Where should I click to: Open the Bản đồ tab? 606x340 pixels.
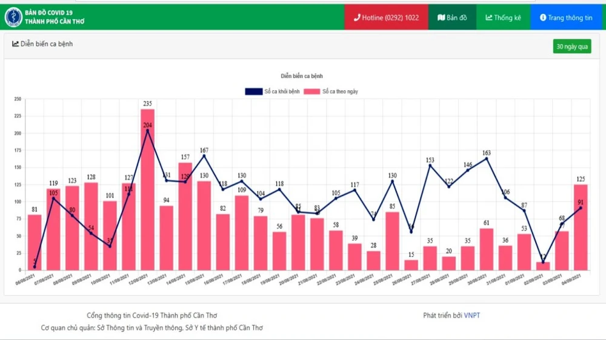click(x=452, y=18)
